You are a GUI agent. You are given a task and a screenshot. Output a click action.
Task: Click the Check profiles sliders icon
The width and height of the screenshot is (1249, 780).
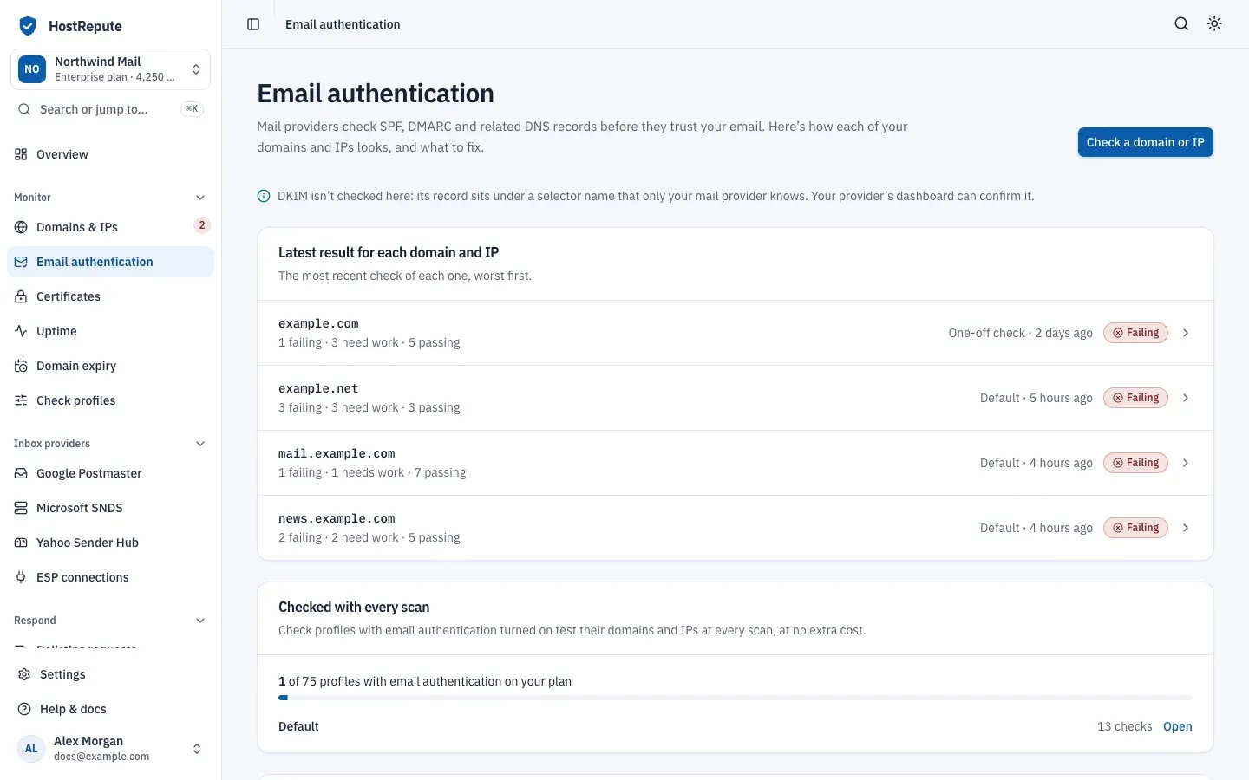[x=21, y=400]
